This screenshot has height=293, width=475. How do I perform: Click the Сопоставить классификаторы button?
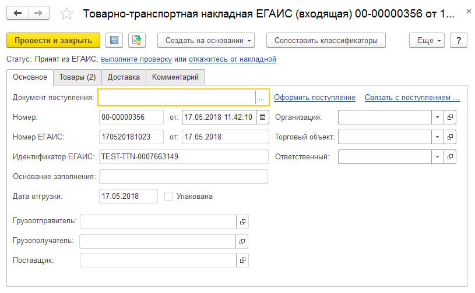click(x=326, y=40)
